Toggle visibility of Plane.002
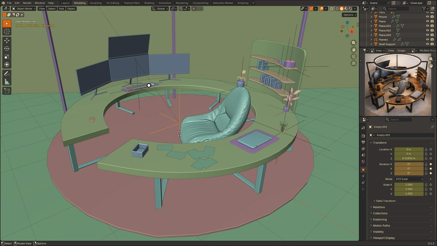This screenshot has height=246, width=437. (x=427, y=30)
